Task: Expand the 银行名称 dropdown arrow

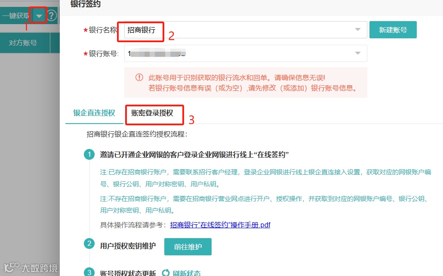Action: 358,29
